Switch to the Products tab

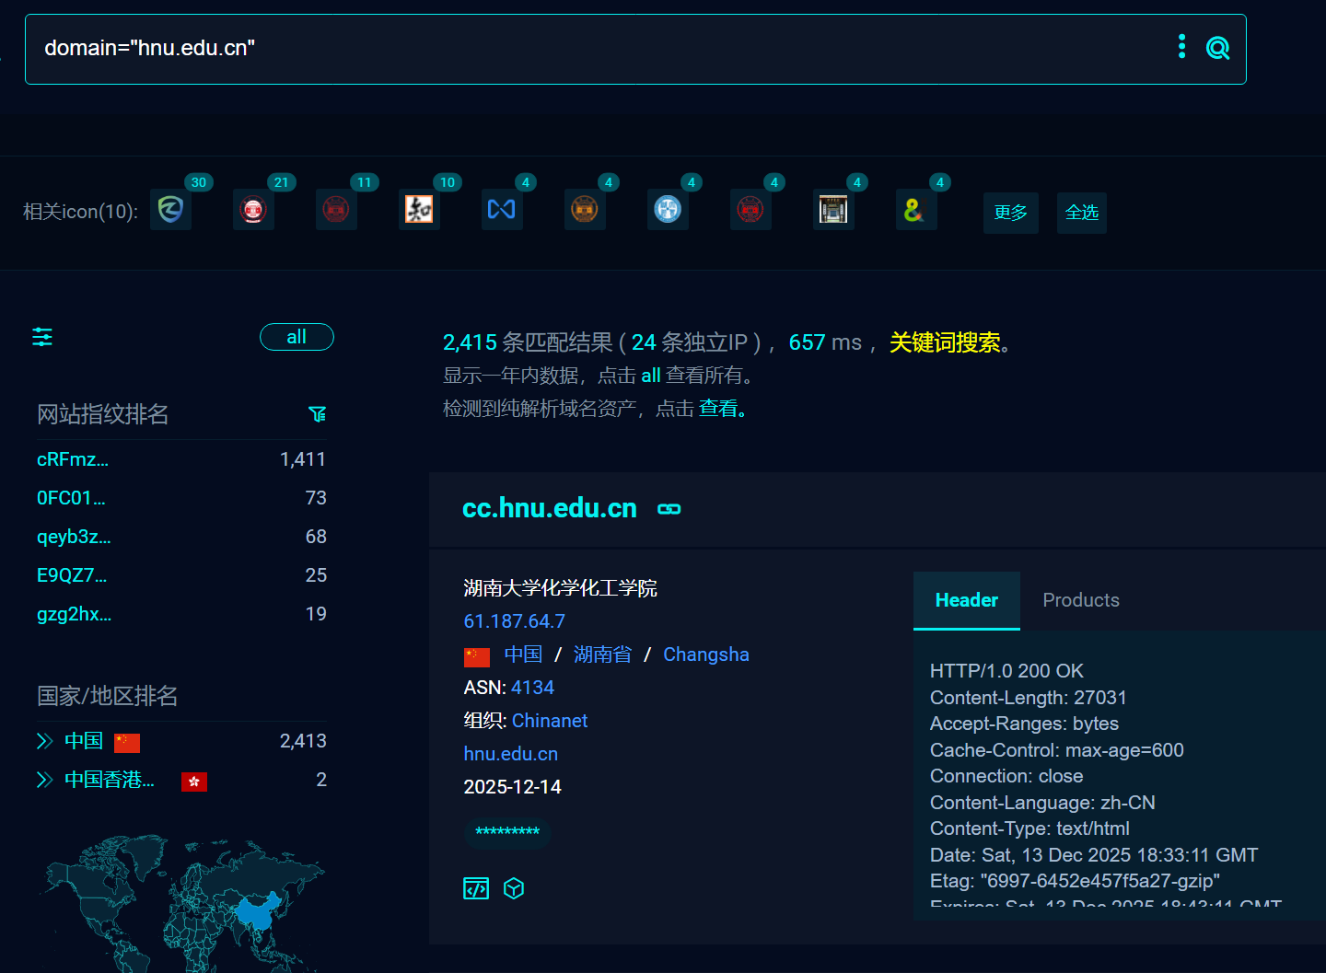[x=1080, y=600]
